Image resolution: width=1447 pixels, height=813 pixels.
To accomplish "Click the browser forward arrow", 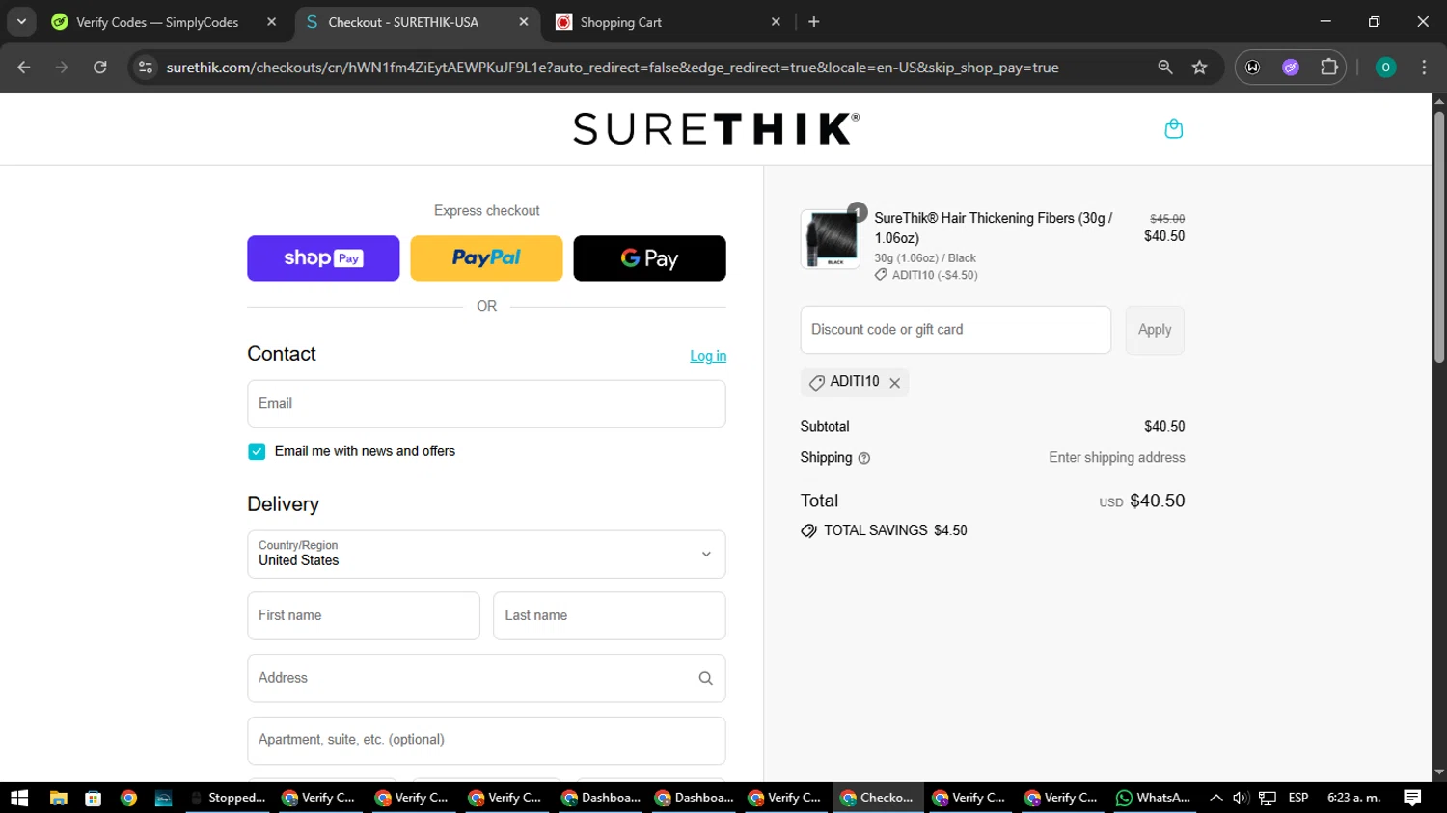I will (x=62, y=68).
